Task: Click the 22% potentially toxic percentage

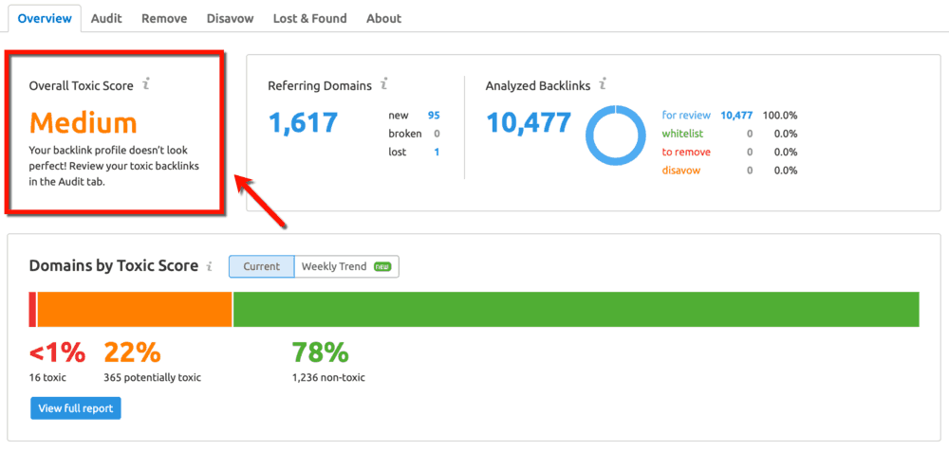Action: coord(133,352)
